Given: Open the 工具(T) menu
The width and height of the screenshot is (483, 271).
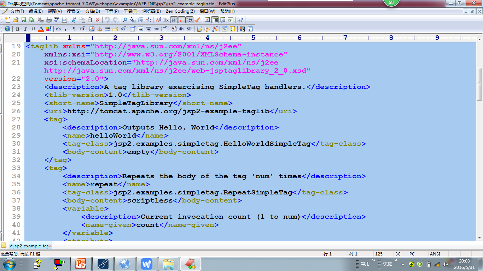Looking at the screenshot, I should [x=130, y=11].
